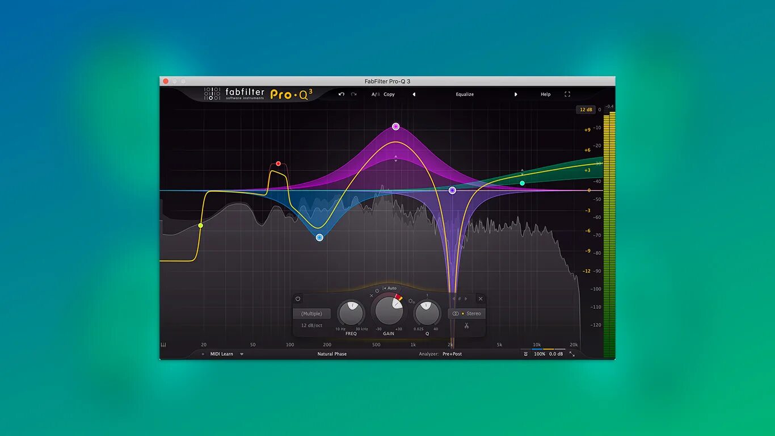The height and width of the screenshot is (436, 775).
Task: Close the band controls panel
Action: point(481,299)
